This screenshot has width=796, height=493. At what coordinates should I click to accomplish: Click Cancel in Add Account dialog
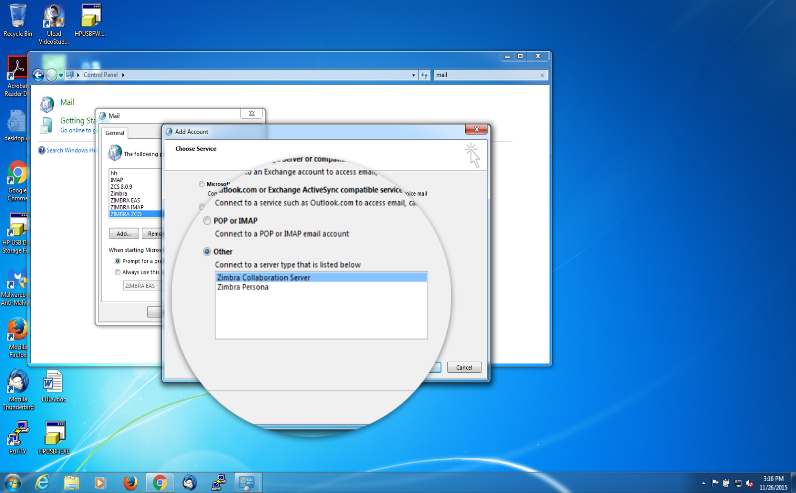coord(464,367)
